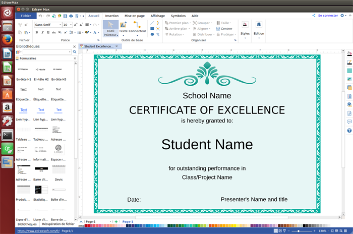Click the Se connecter link

[328, 16]
